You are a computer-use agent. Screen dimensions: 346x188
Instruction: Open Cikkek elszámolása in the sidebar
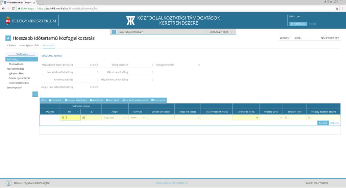pyautogui.click(x=19, y=83)
